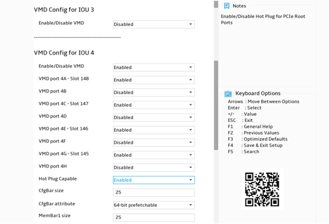
Task: Open IOU 4 Enable/Disable VMD dropdown
Action: 154,68
